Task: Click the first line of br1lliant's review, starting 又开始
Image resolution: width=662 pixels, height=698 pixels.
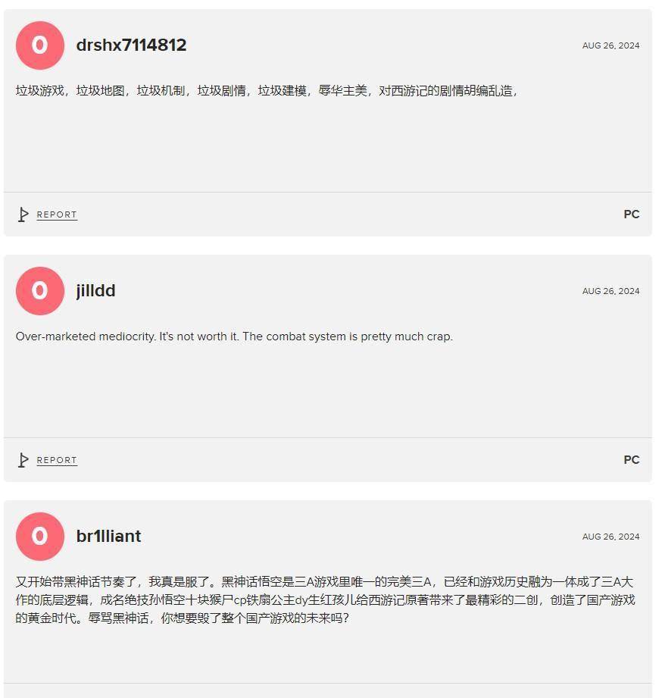Action: (x=324, y=581)
